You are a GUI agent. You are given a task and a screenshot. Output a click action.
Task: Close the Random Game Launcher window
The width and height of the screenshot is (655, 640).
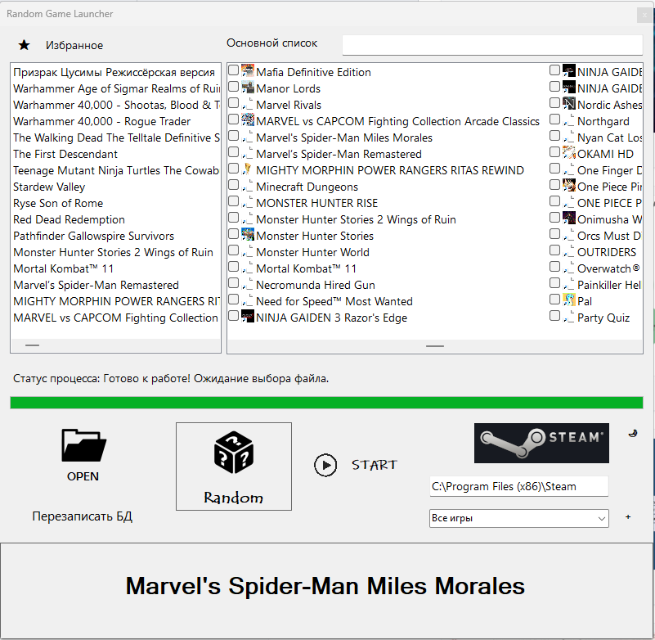[x=644, y=15]
